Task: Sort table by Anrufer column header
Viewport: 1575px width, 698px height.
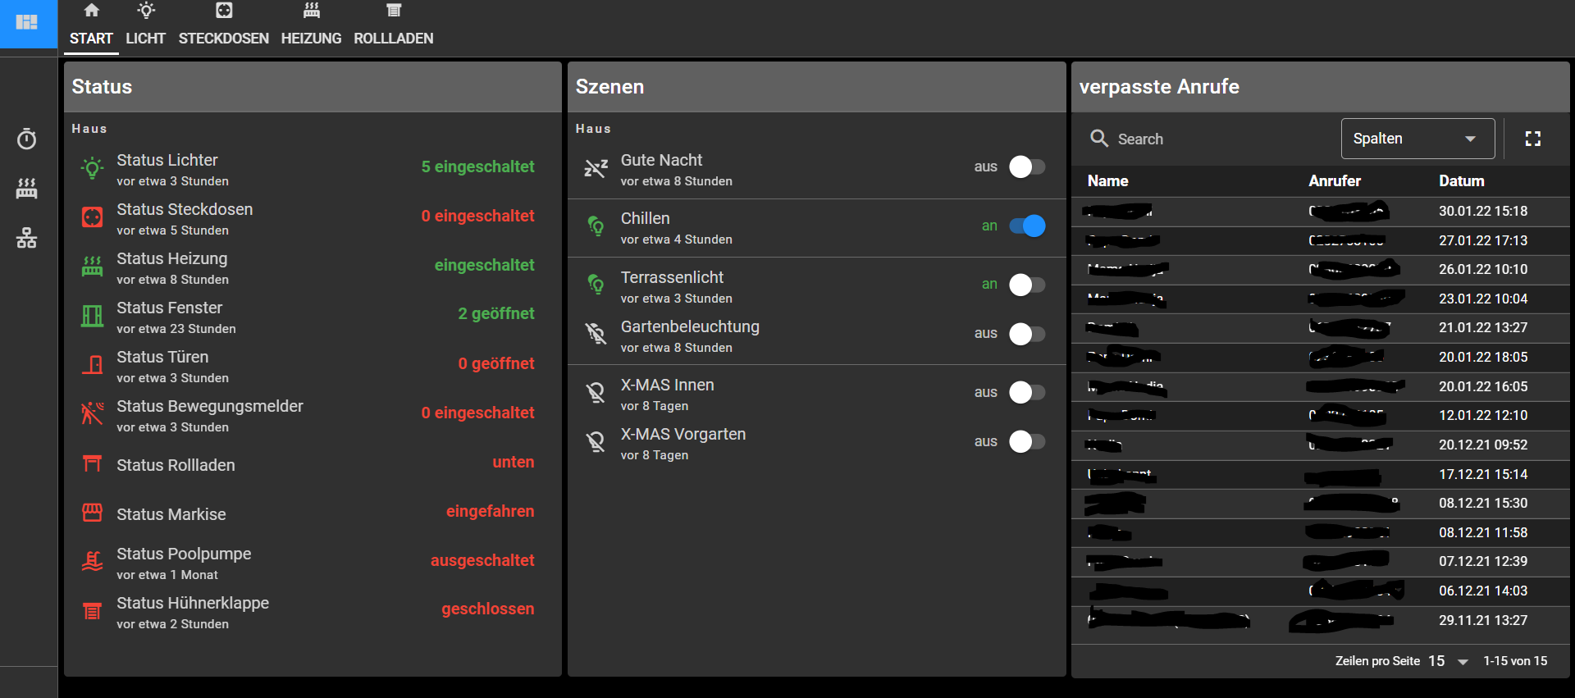Action: click(x=1335, y=180)
